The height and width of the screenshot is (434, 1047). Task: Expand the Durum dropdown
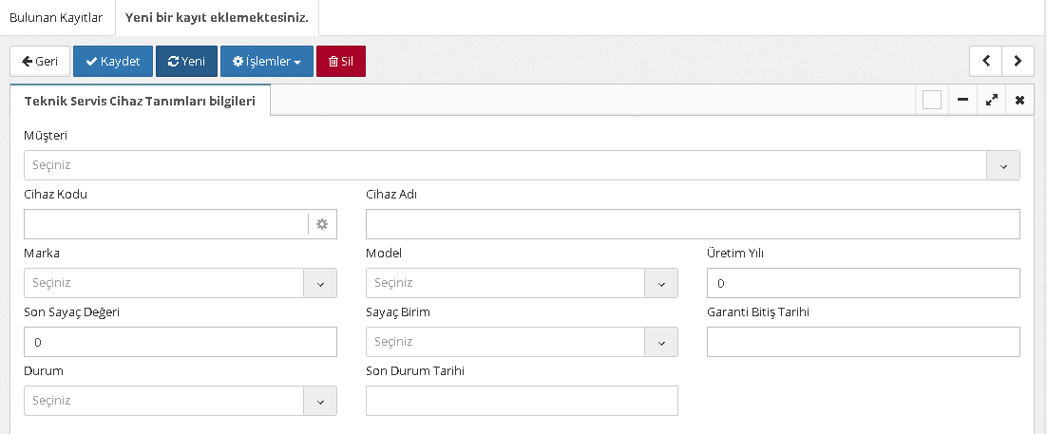319,401
